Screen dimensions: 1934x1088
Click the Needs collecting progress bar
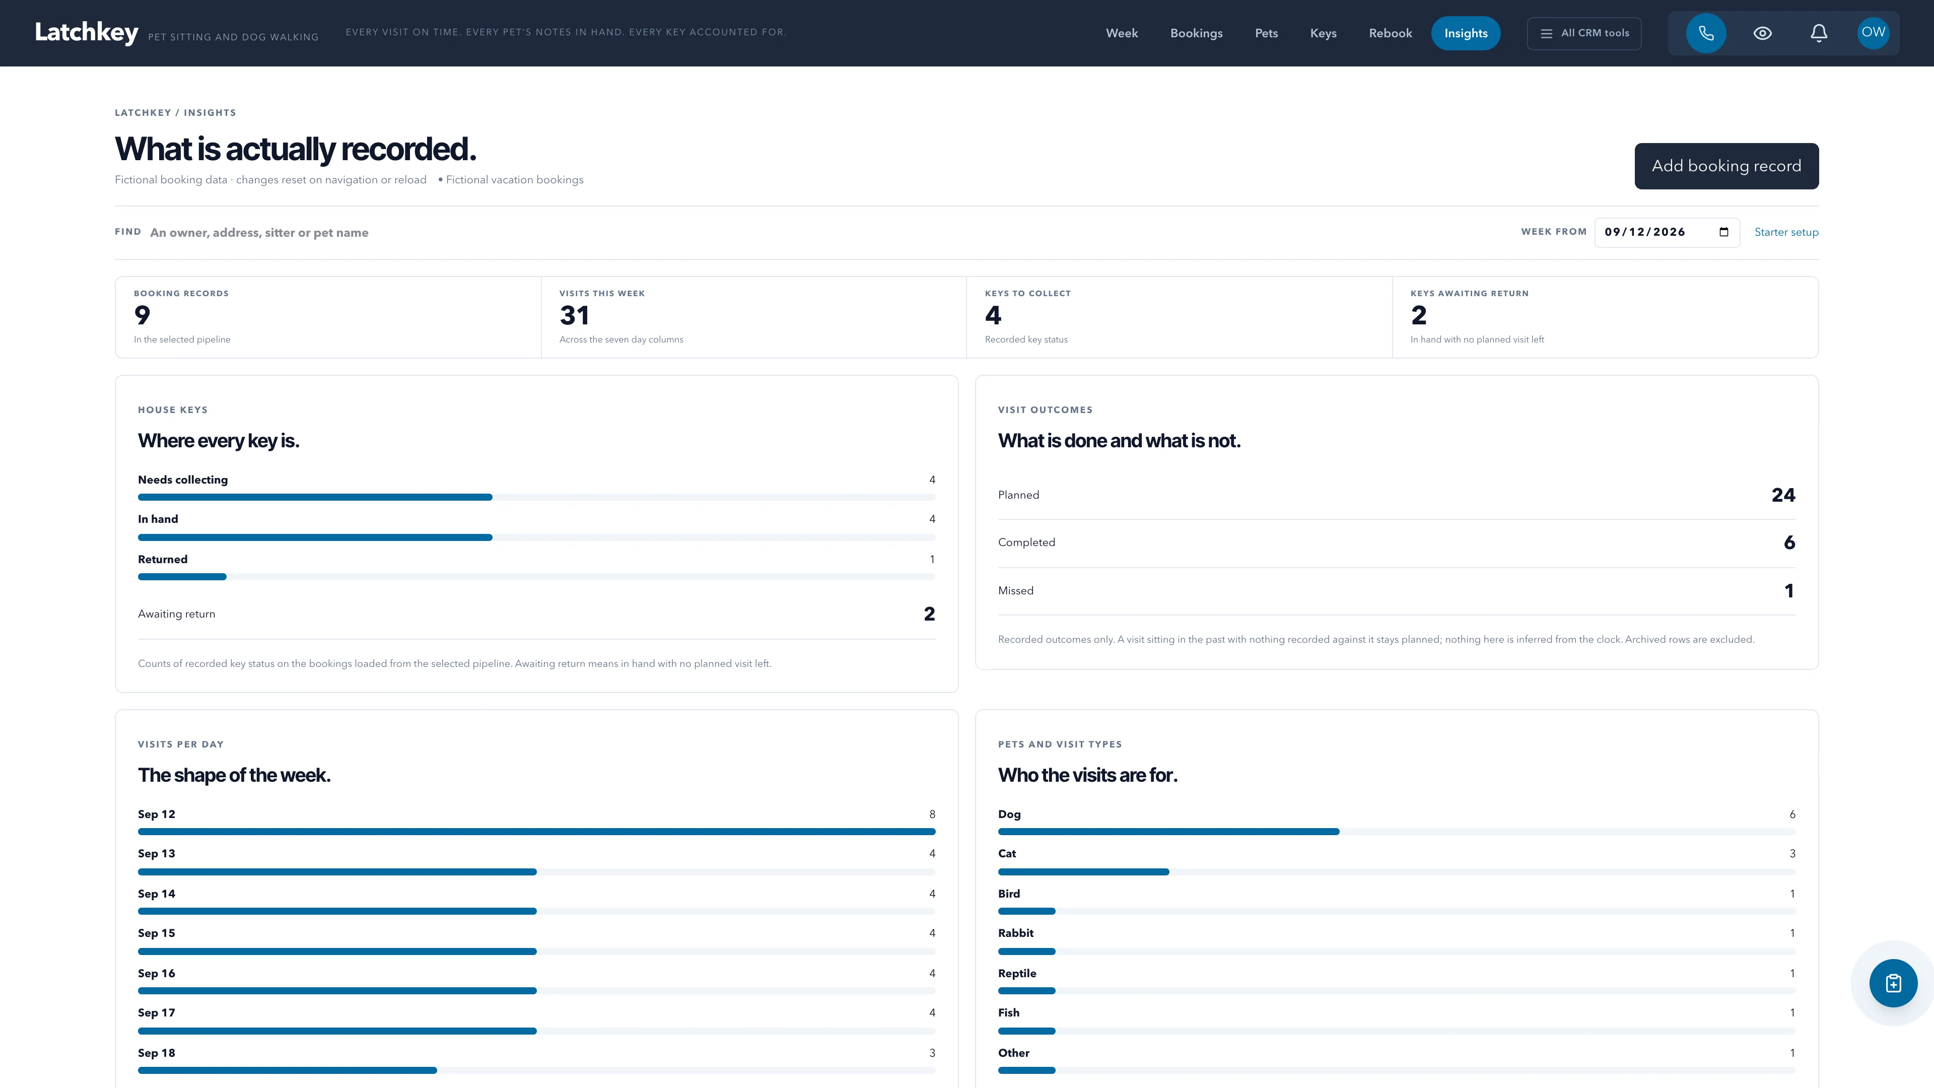[537, 497]
